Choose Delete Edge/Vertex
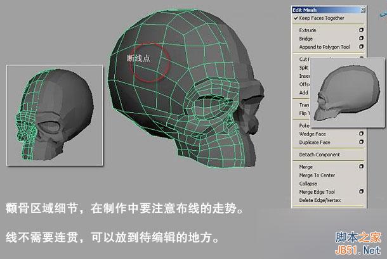The image size is (387, 259). (x=320, y=200)
